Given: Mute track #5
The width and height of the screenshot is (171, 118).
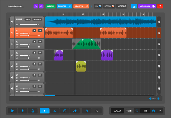Looking at the screenshot, I should 12,77.
